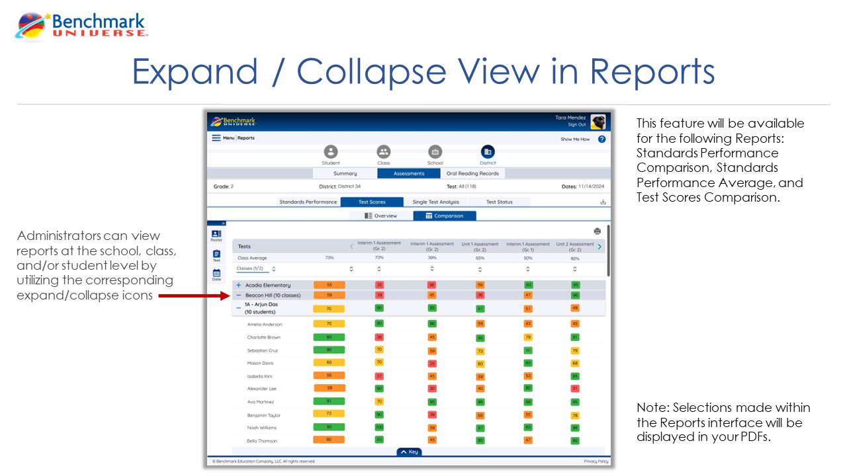Select student row Benjamin Taylor
Image resolution: width=847 pixels, height=476 pixels.
click(x=418, y=415)
